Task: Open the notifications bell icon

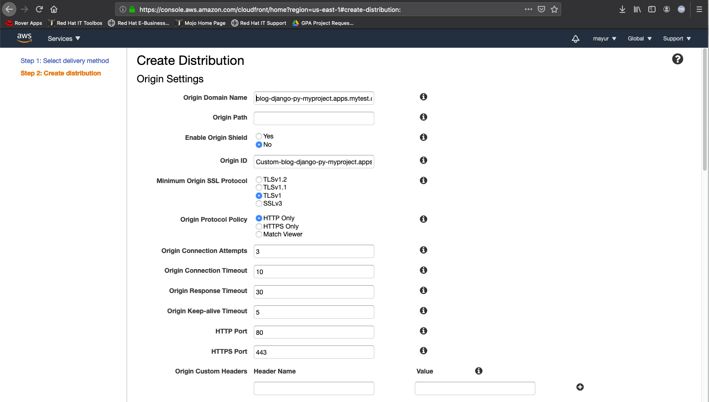Action: click(x=575, y=39)
